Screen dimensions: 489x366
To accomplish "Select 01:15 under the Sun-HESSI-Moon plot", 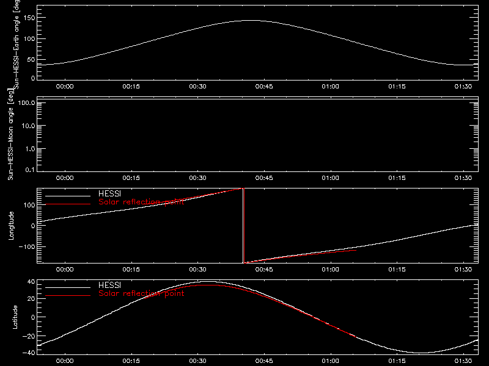I will [397, 178].
